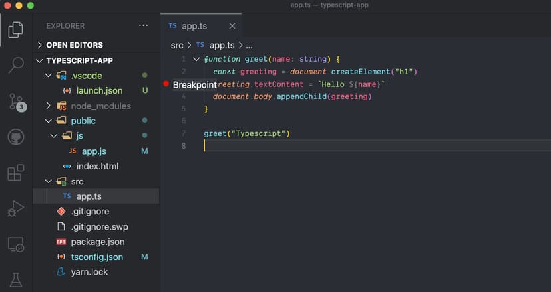The width and height of the screenshot is (551, 292).
Task: Click the file icon beside .gitignore.swp
Action: coord(61,226)
